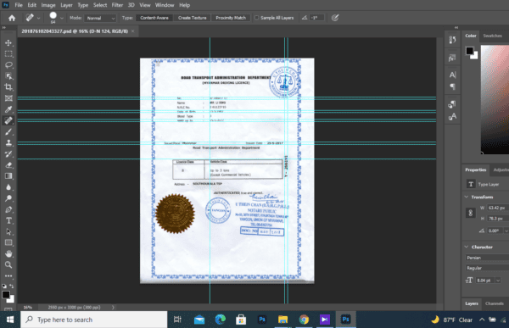
Task: Click the Windows search box
Action: 94,320
